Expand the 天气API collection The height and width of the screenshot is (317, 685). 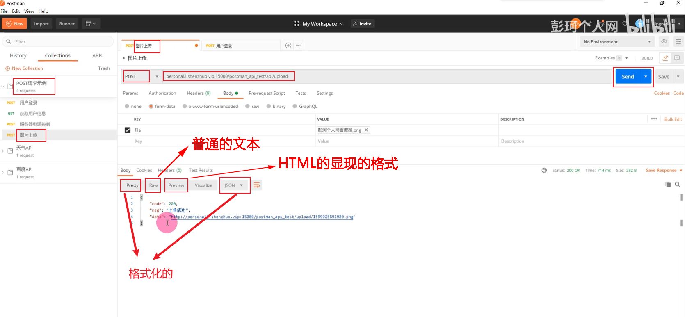pos(3,151)
